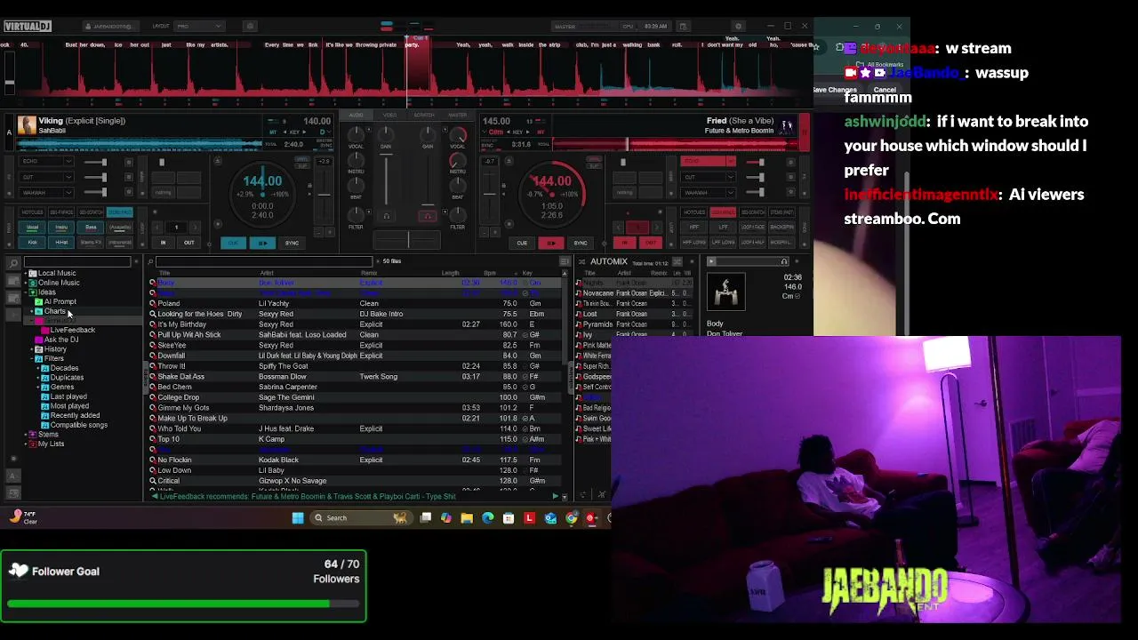
Task: Open Google Chrome from the taskbar
Action: point(571,518)
